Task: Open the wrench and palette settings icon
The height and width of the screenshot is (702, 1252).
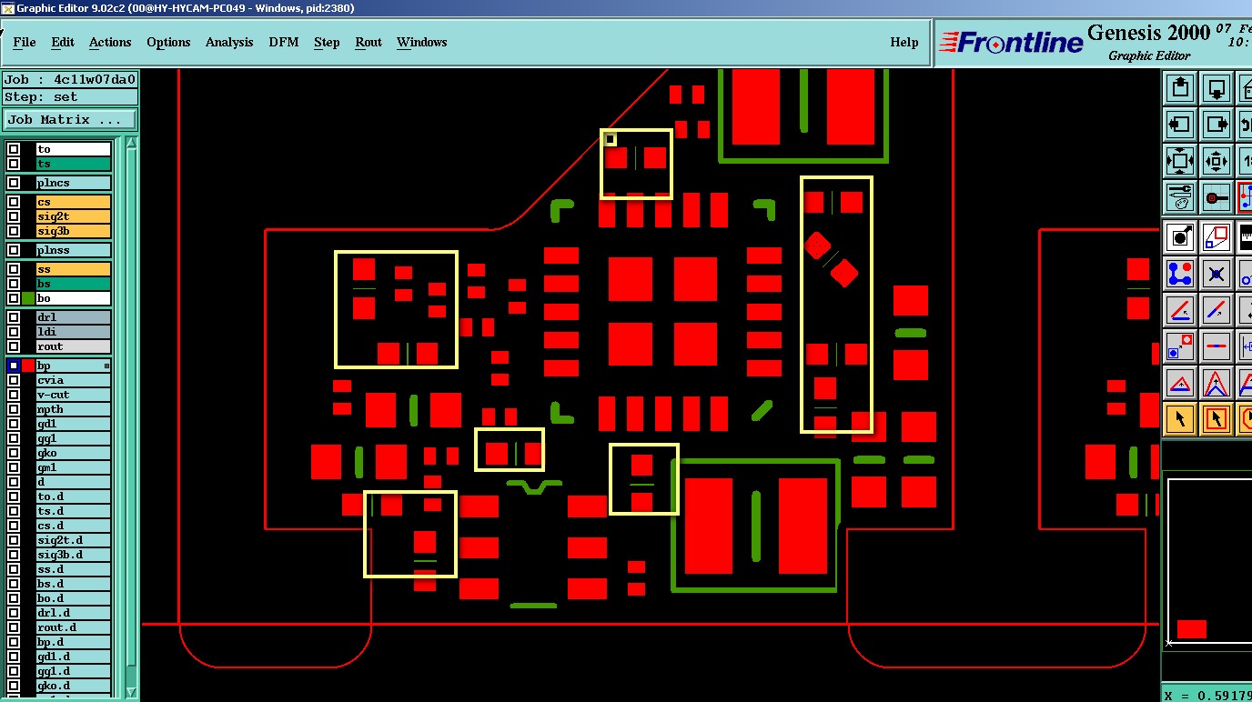Action: pyautogui.click(x=1180, y=196)
